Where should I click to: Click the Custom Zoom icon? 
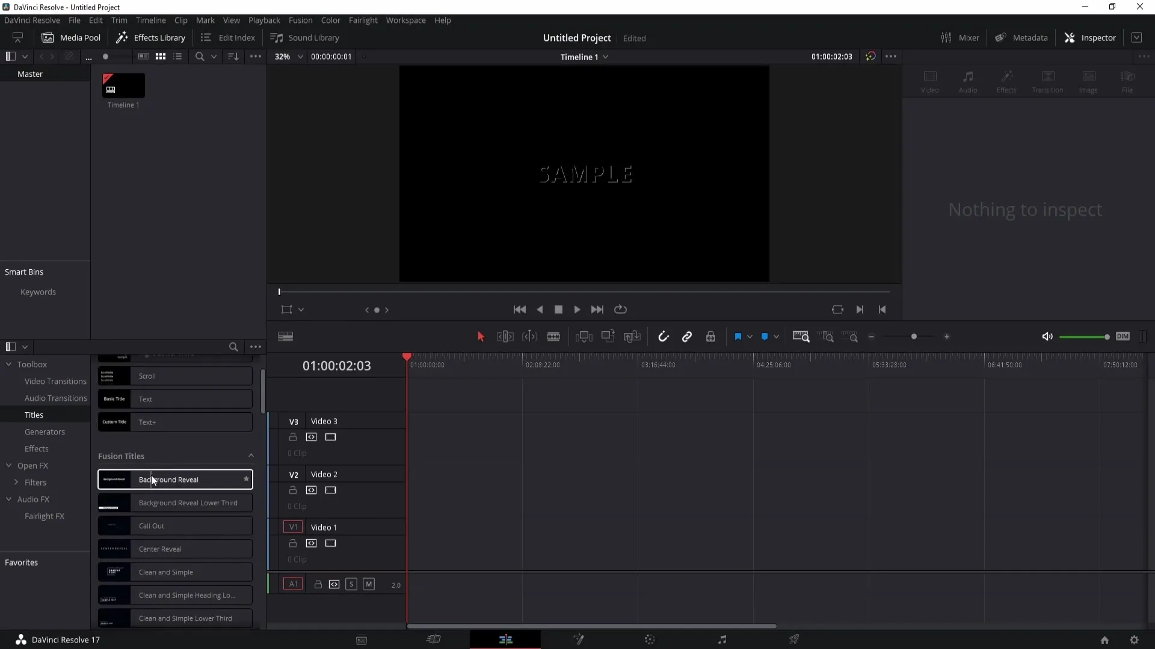point(849,337)
